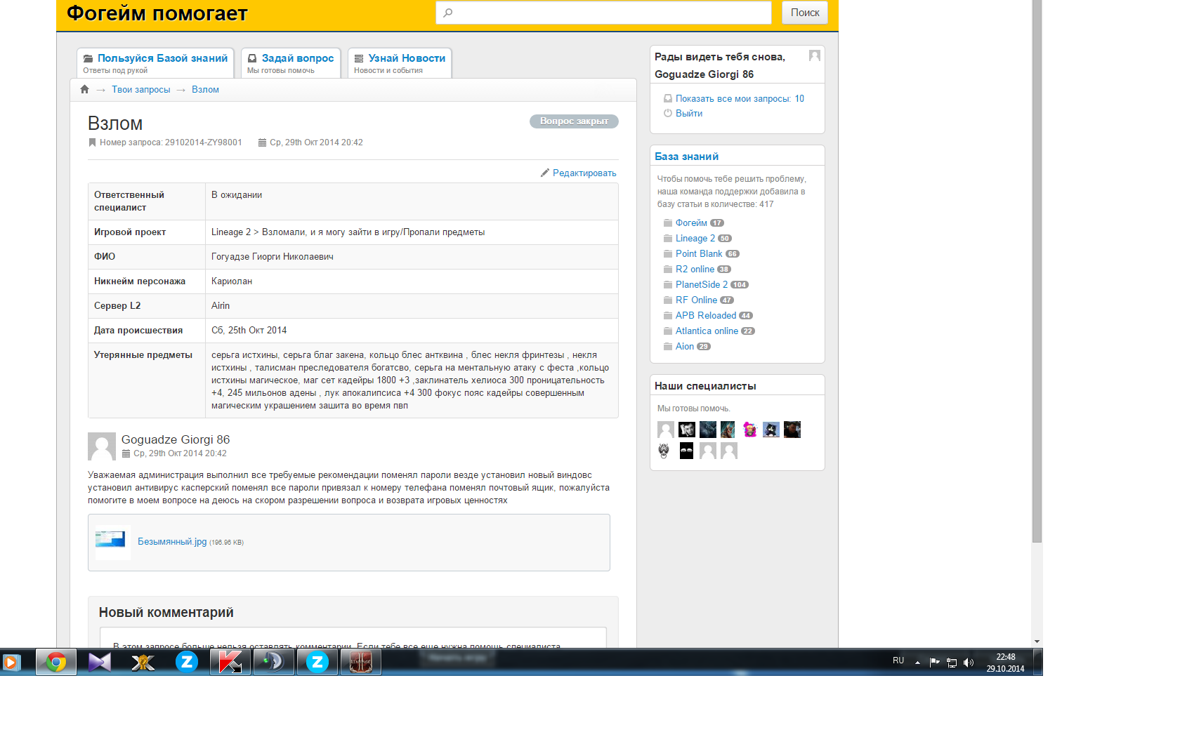This screenshot has width=1180, height=737.
Task: Click 'Goguadze Giorgi 86' comment author name
Action: pos(176,439)
